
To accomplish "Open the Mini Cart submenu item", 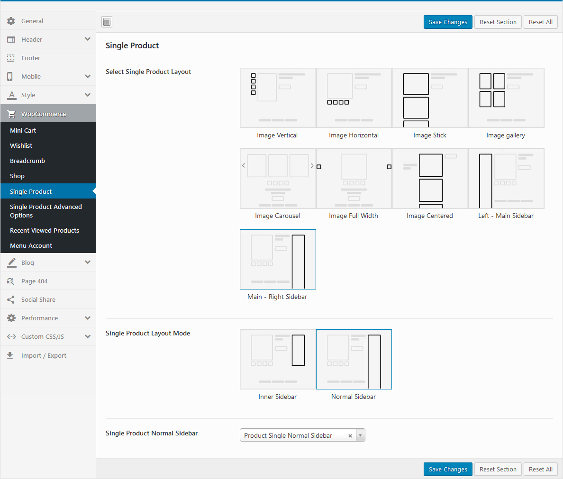I will coord(48,130).
